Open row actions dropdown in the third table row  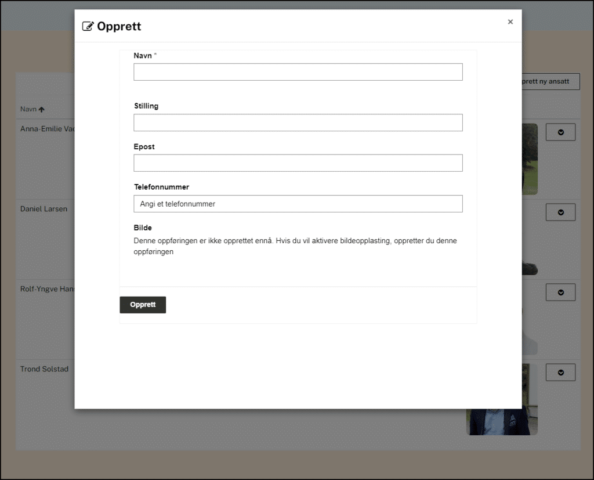[x=560, y=292]
